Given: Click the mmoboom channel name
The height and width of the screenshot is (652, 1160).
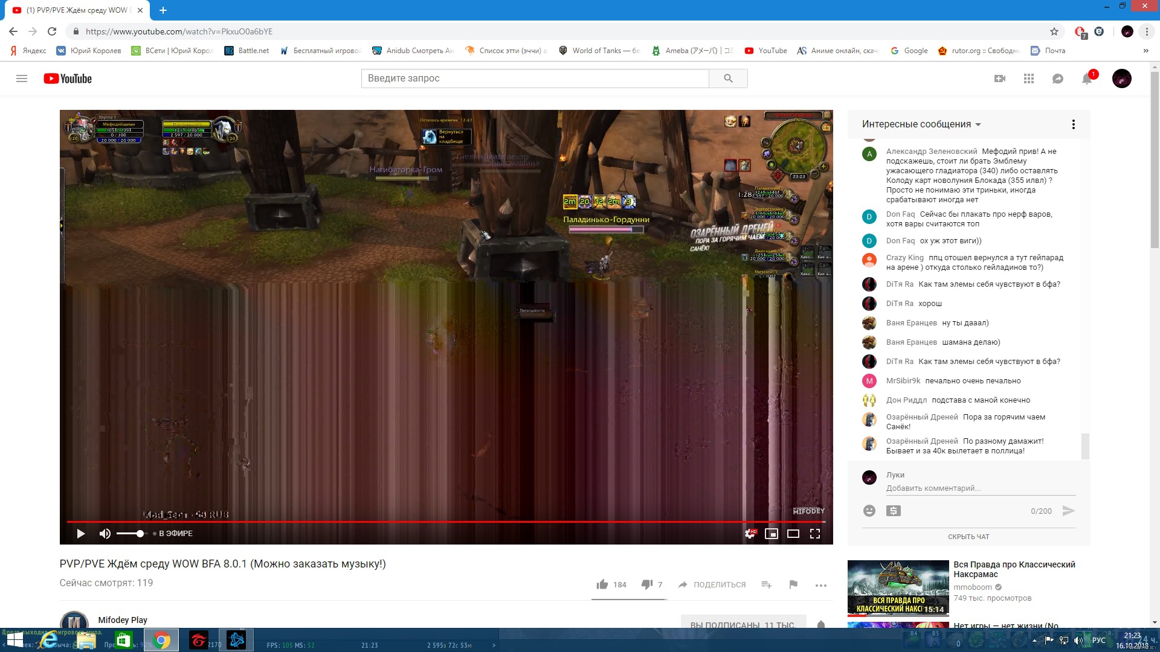Looking at the screenshot, I should click(x=973, y=587).
